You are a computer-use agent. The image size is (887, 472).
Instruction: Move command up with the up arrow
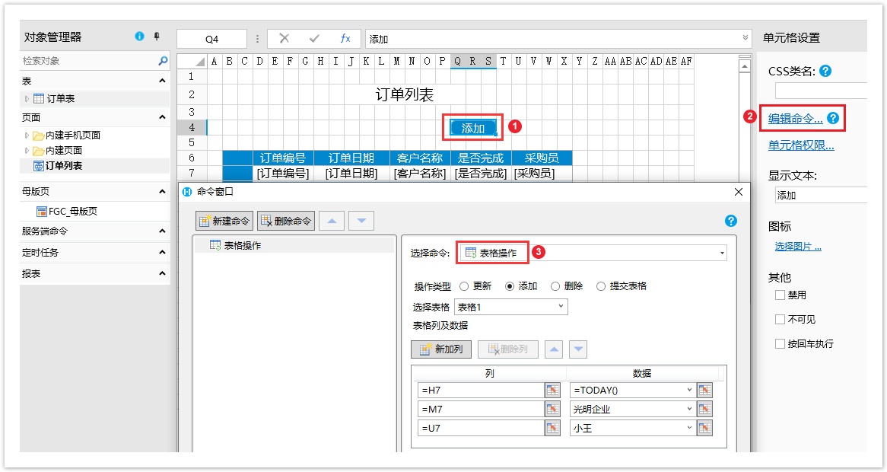pos(331,221)
